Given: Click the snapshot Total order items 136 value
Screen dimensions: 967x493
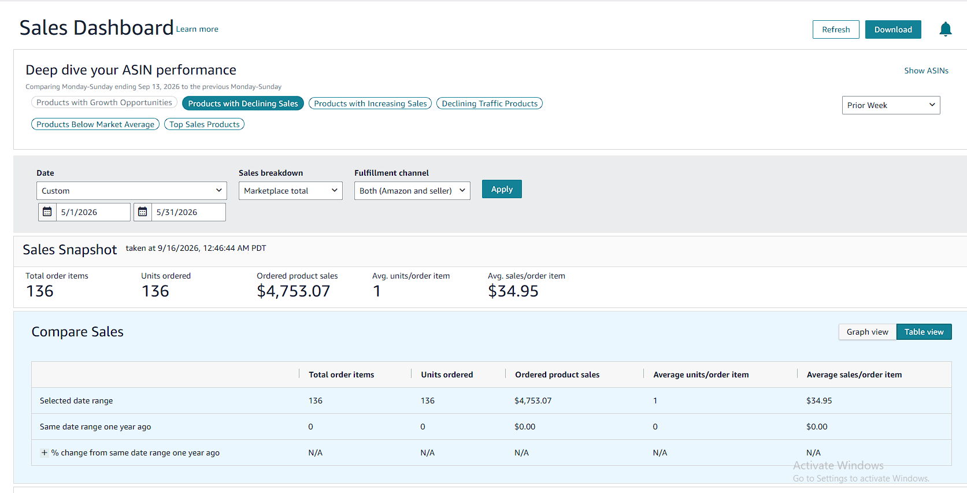Looking at the screenshot, I should (x=40, y=291).
